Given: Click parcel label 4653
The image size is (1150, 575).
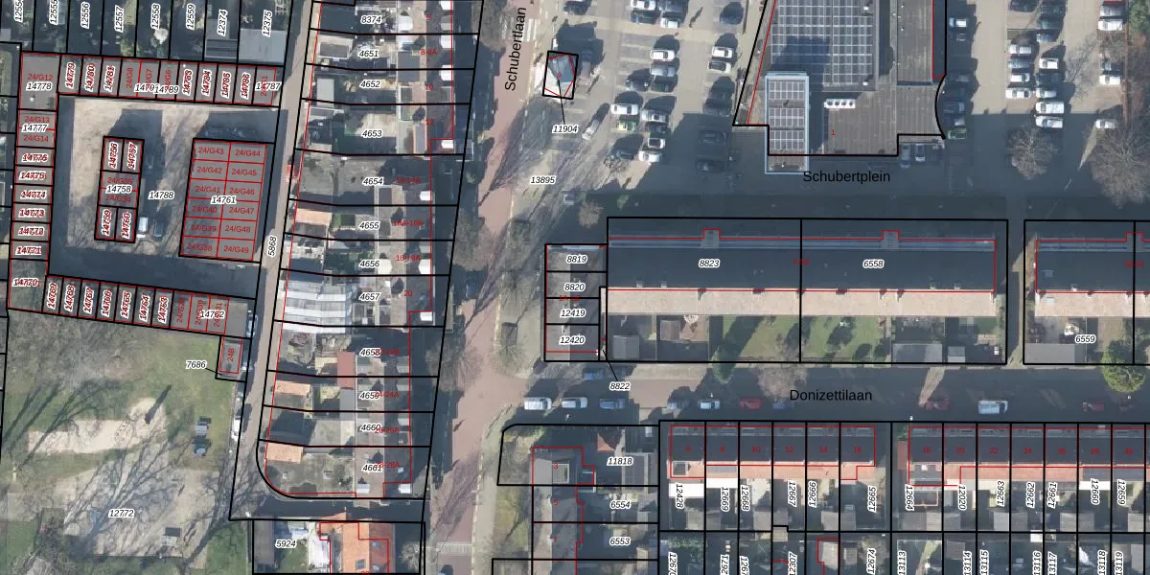Looking at the screenshot, I should [x=372, y=134].
